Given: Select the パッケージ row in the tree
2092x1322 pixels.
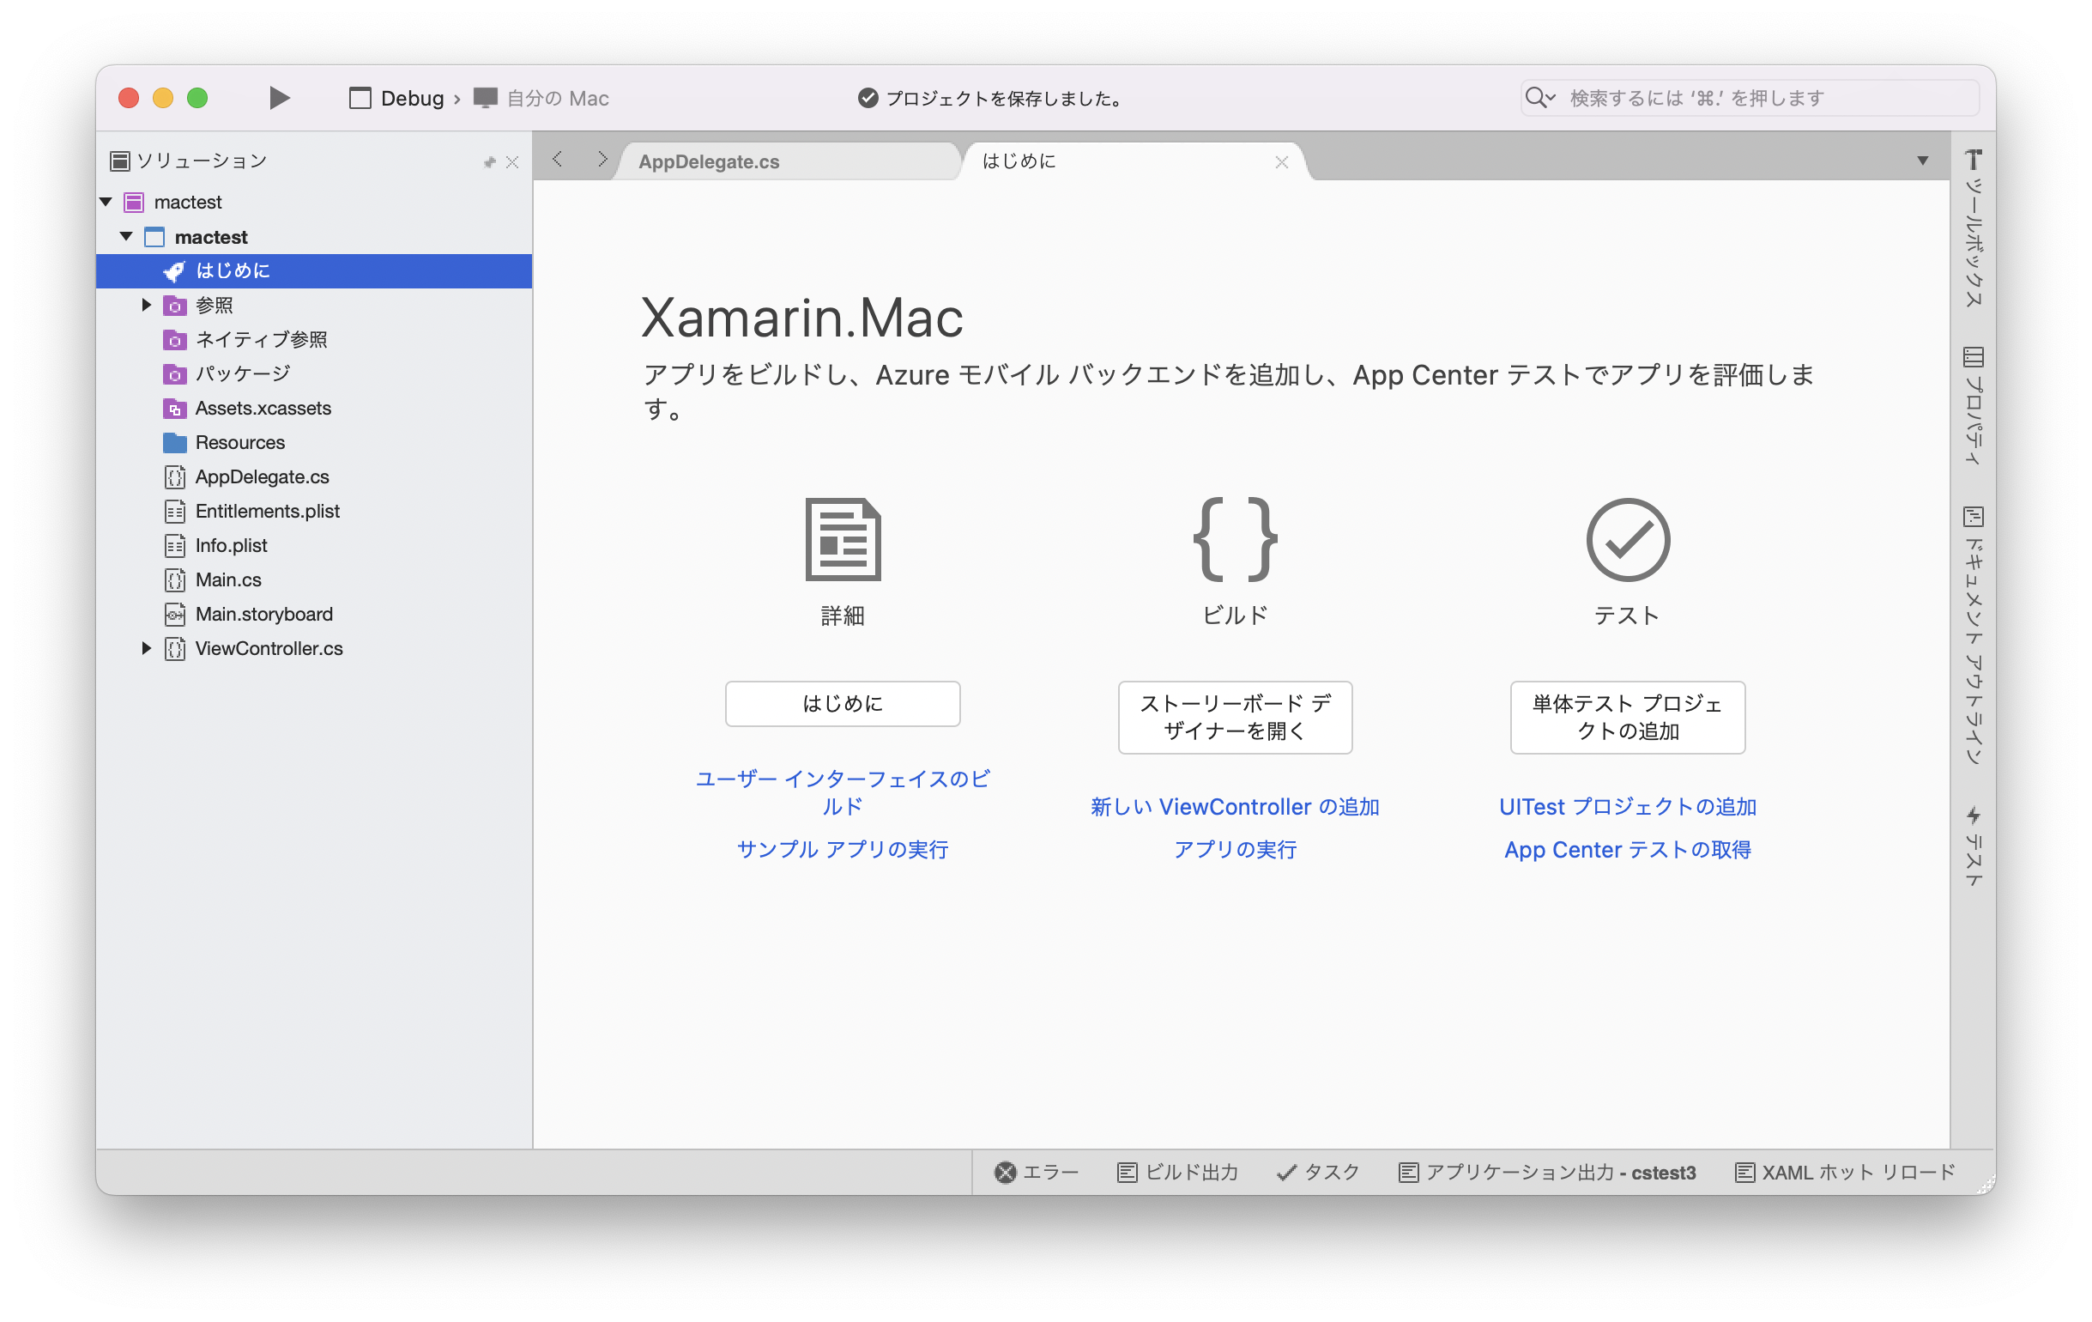Looking at the screenshot, I should 313,374.
